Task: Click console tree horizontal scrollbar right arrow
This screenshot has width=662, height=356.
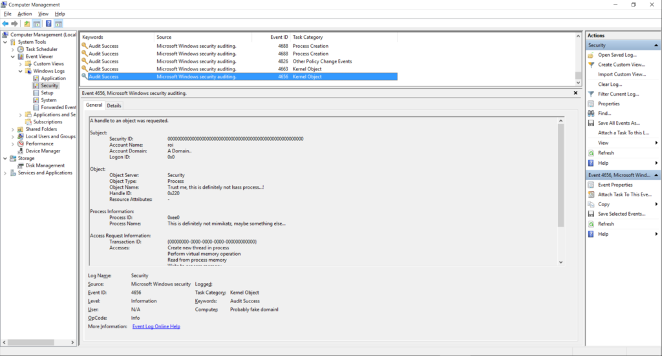Action: click(x=72, y=342)
